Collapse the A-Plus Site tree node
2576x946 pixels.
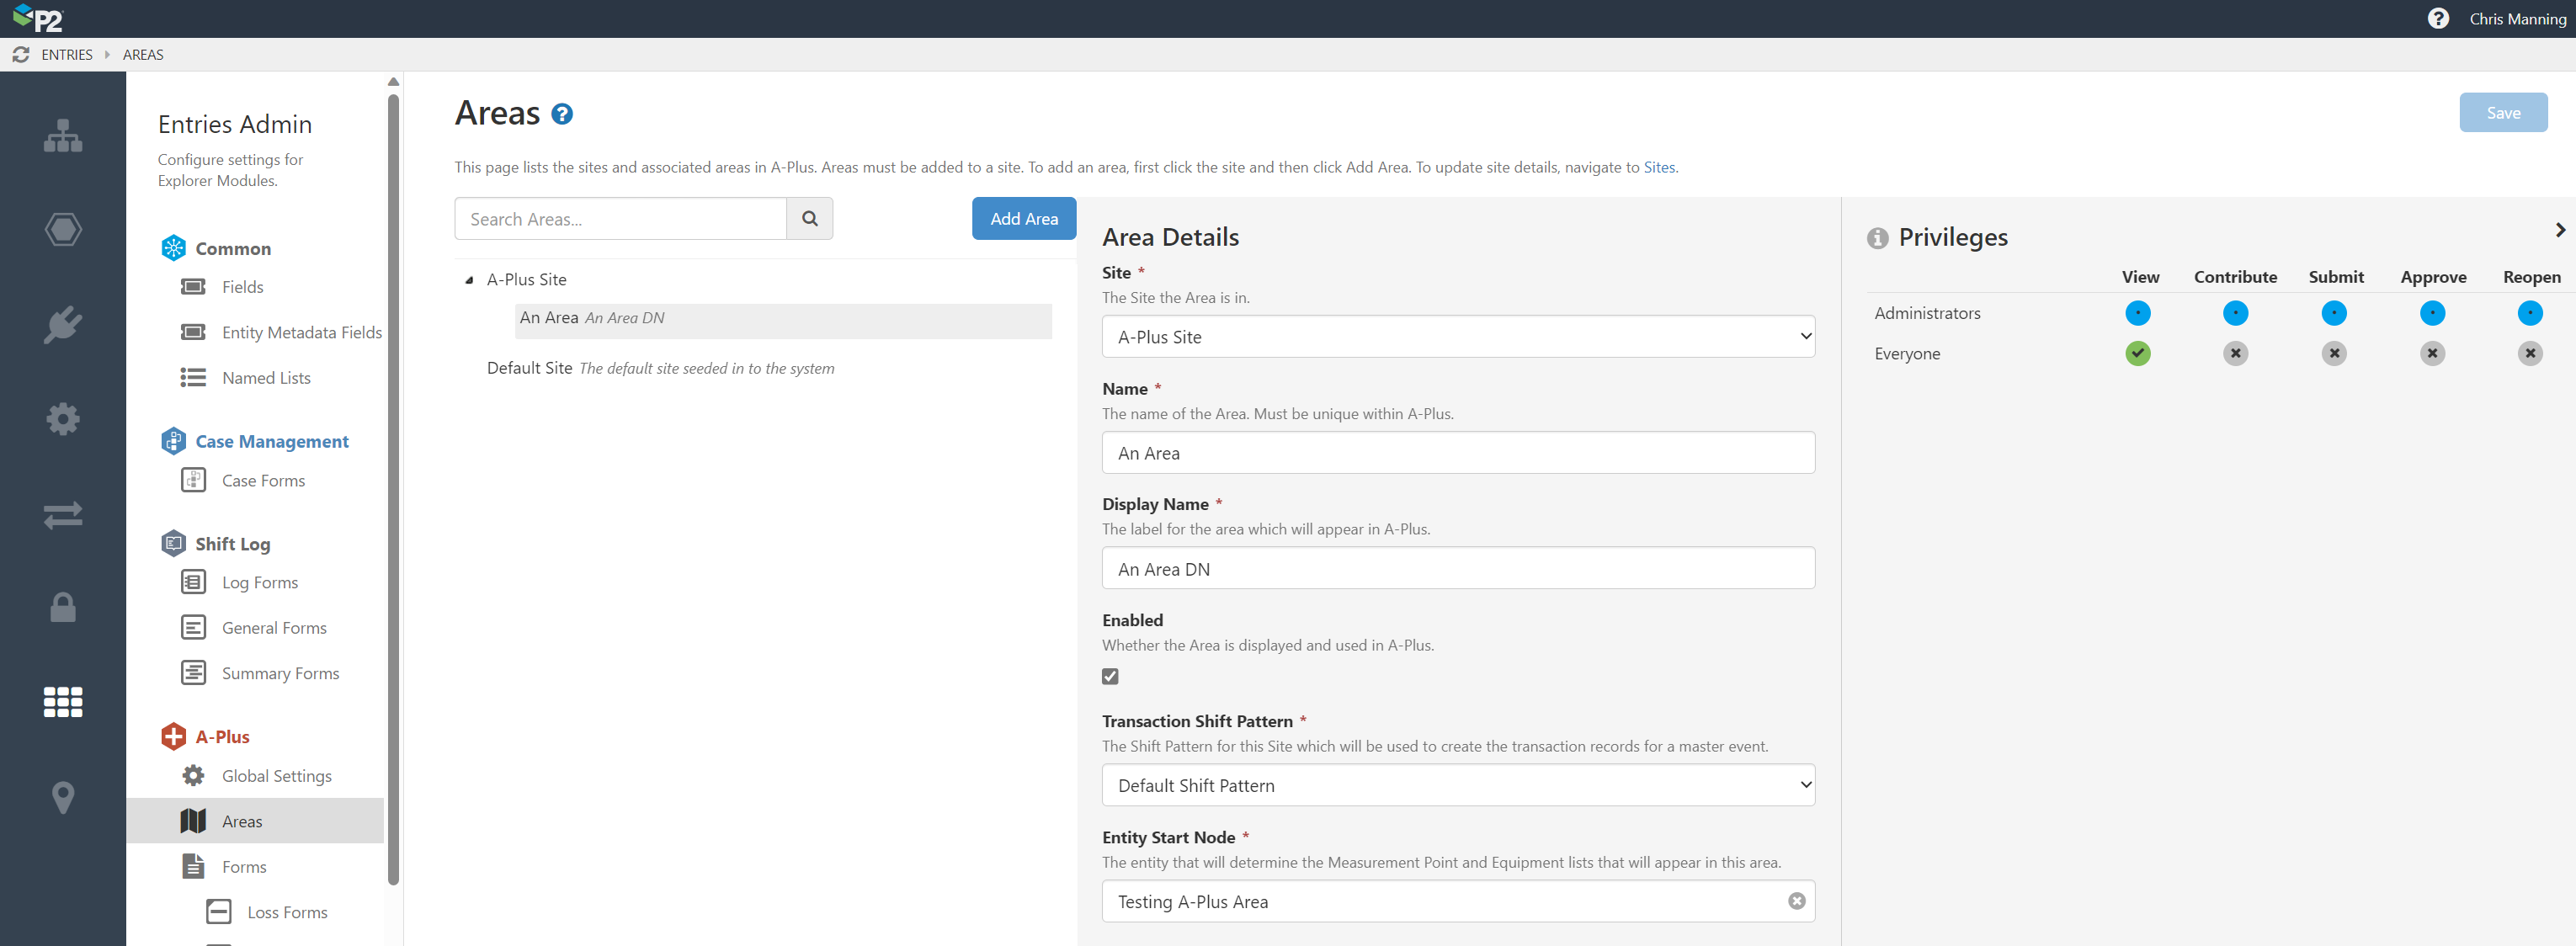[x=469, y=281]
